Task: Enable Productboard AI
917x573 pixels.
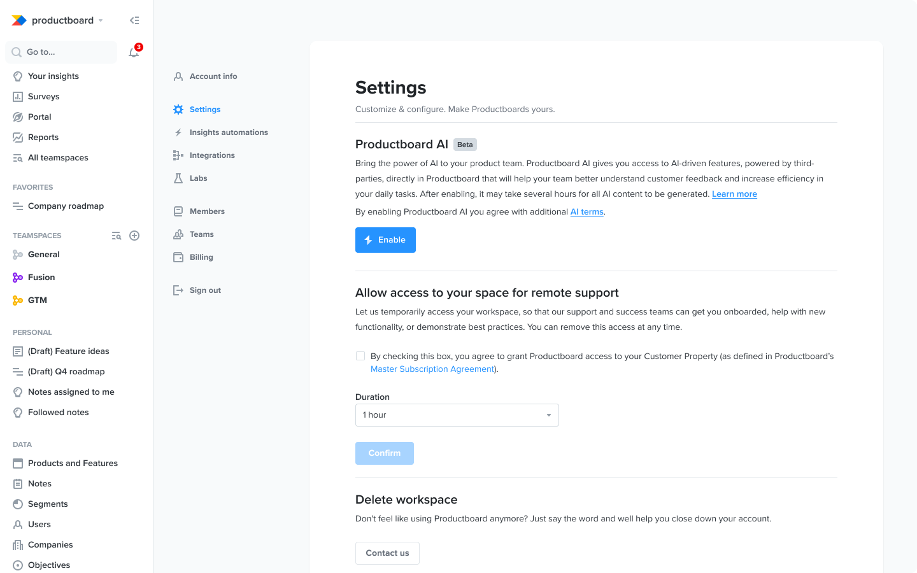Action: (385, 240)
